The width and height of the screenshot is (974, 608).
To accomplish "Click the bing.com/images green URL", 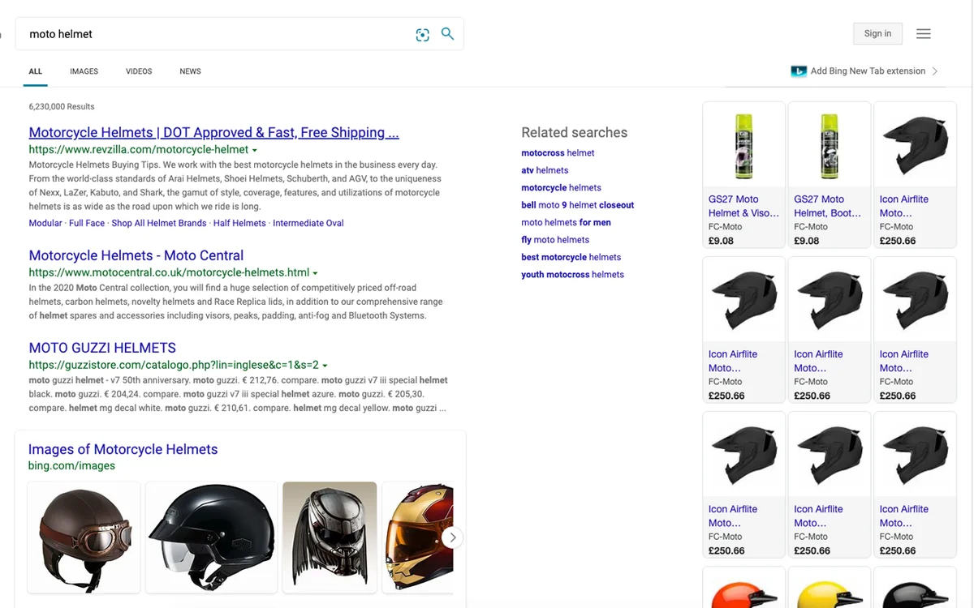I will pyautogui.click(x=71, y=465).
